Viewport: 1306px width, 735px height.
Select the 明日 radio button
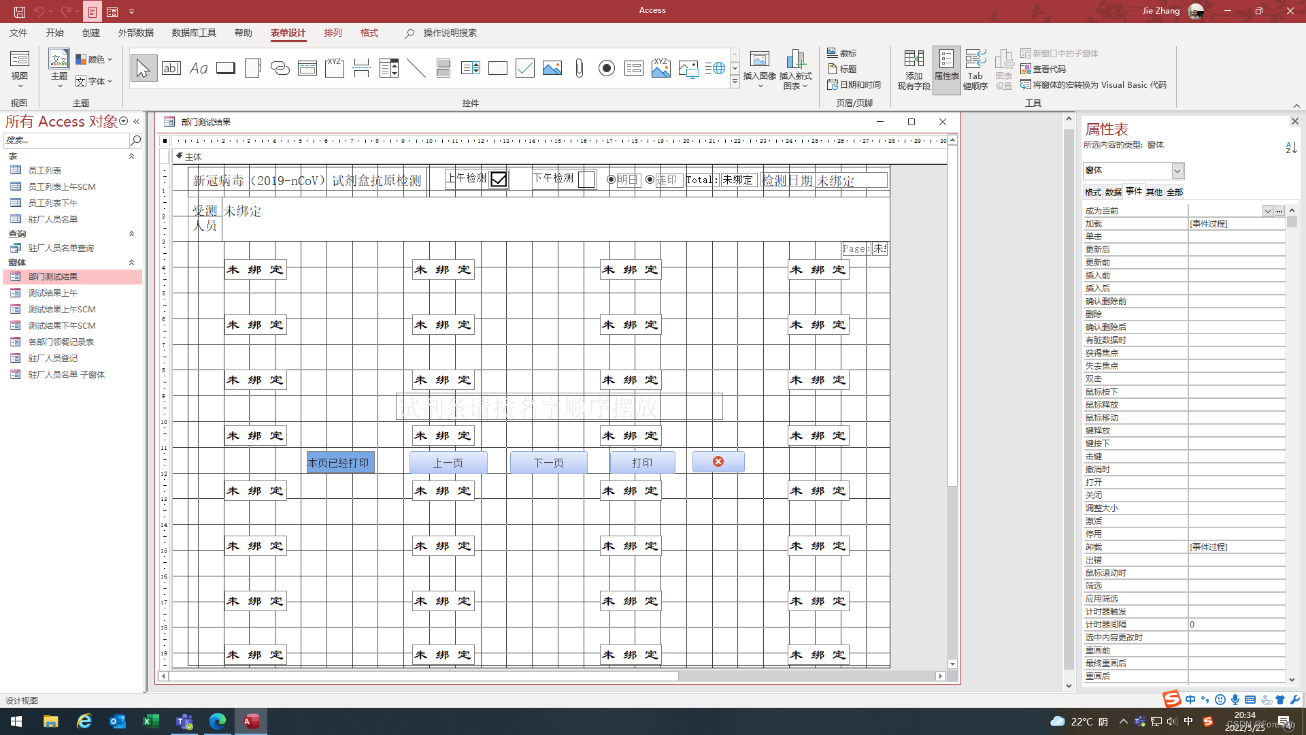[x=611, y=180]
